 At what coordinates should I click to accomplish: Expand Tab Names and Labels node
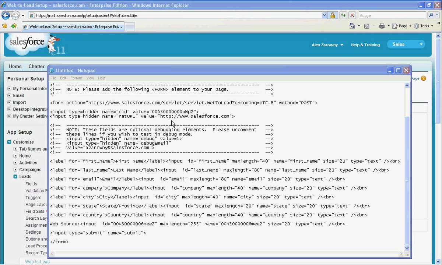pos(15,149)
